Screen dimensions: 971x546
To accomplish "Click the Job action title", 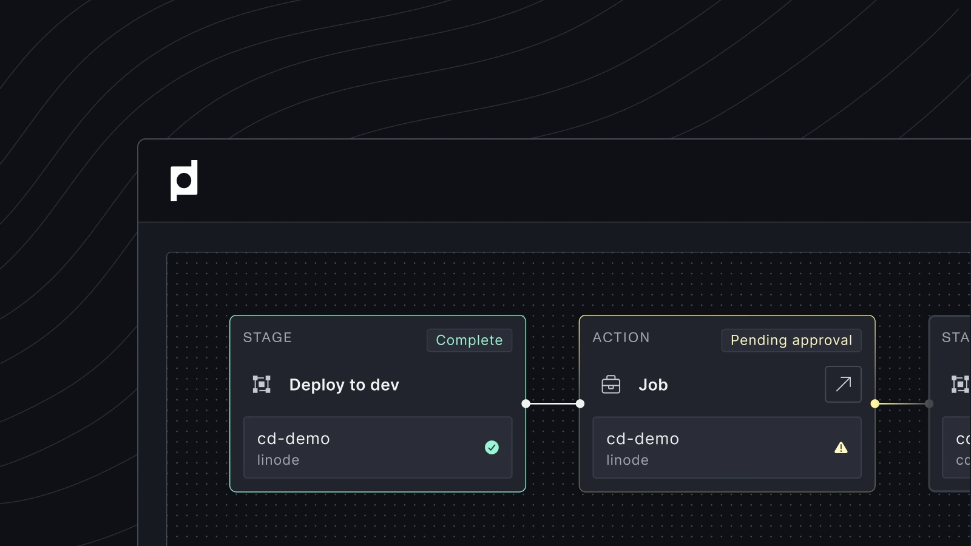I will [653, 385].
